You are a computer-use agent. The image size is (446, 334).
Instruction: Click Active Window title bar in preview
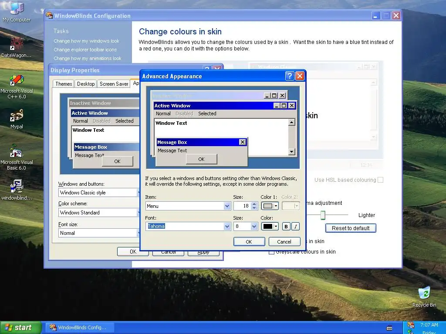point(213,106)
